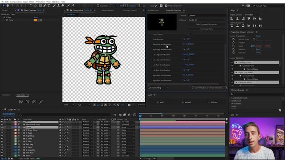Click Align Top icon in Align panel
This screenshot has width=285, height=160.
pyautogui.click(x=249, y=19)
